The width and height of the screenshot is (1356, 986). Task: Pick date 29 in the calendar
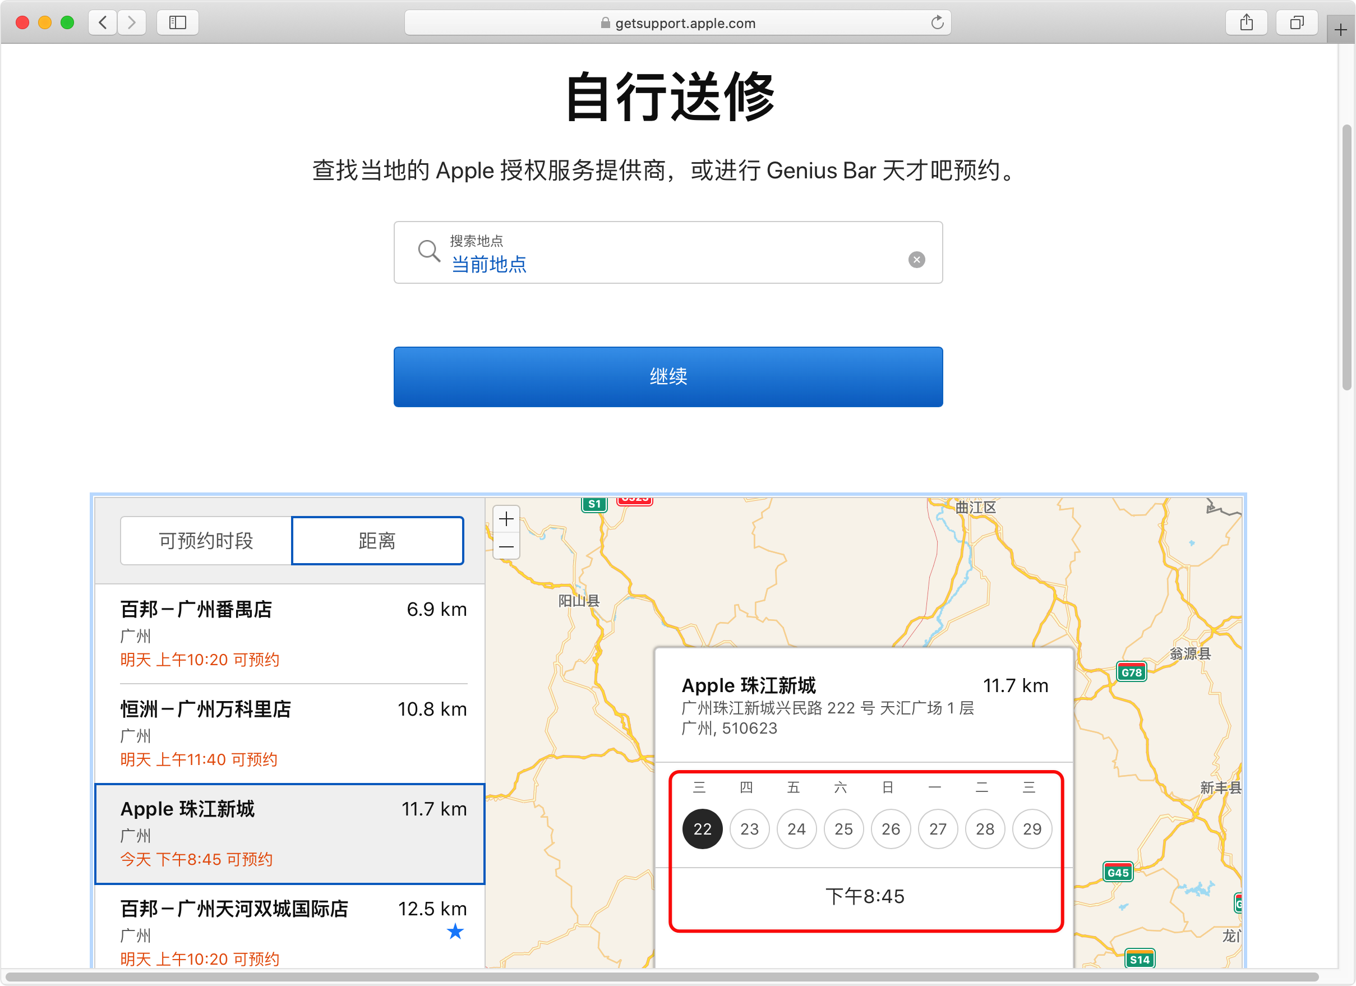coord(1031,829)
